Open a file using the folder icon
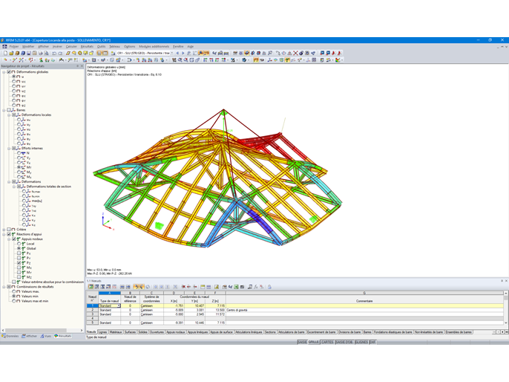 pyautogui.click(x=11, y=53)
